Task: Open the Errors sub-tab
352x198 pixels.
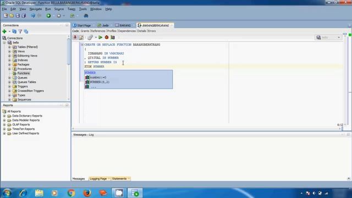Action: click(x=152, y=31)
